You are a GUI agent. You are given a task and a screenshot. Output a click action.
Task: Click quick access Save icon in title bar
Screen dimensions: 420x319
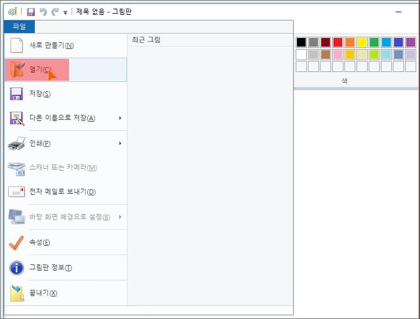tap(31, 12)
